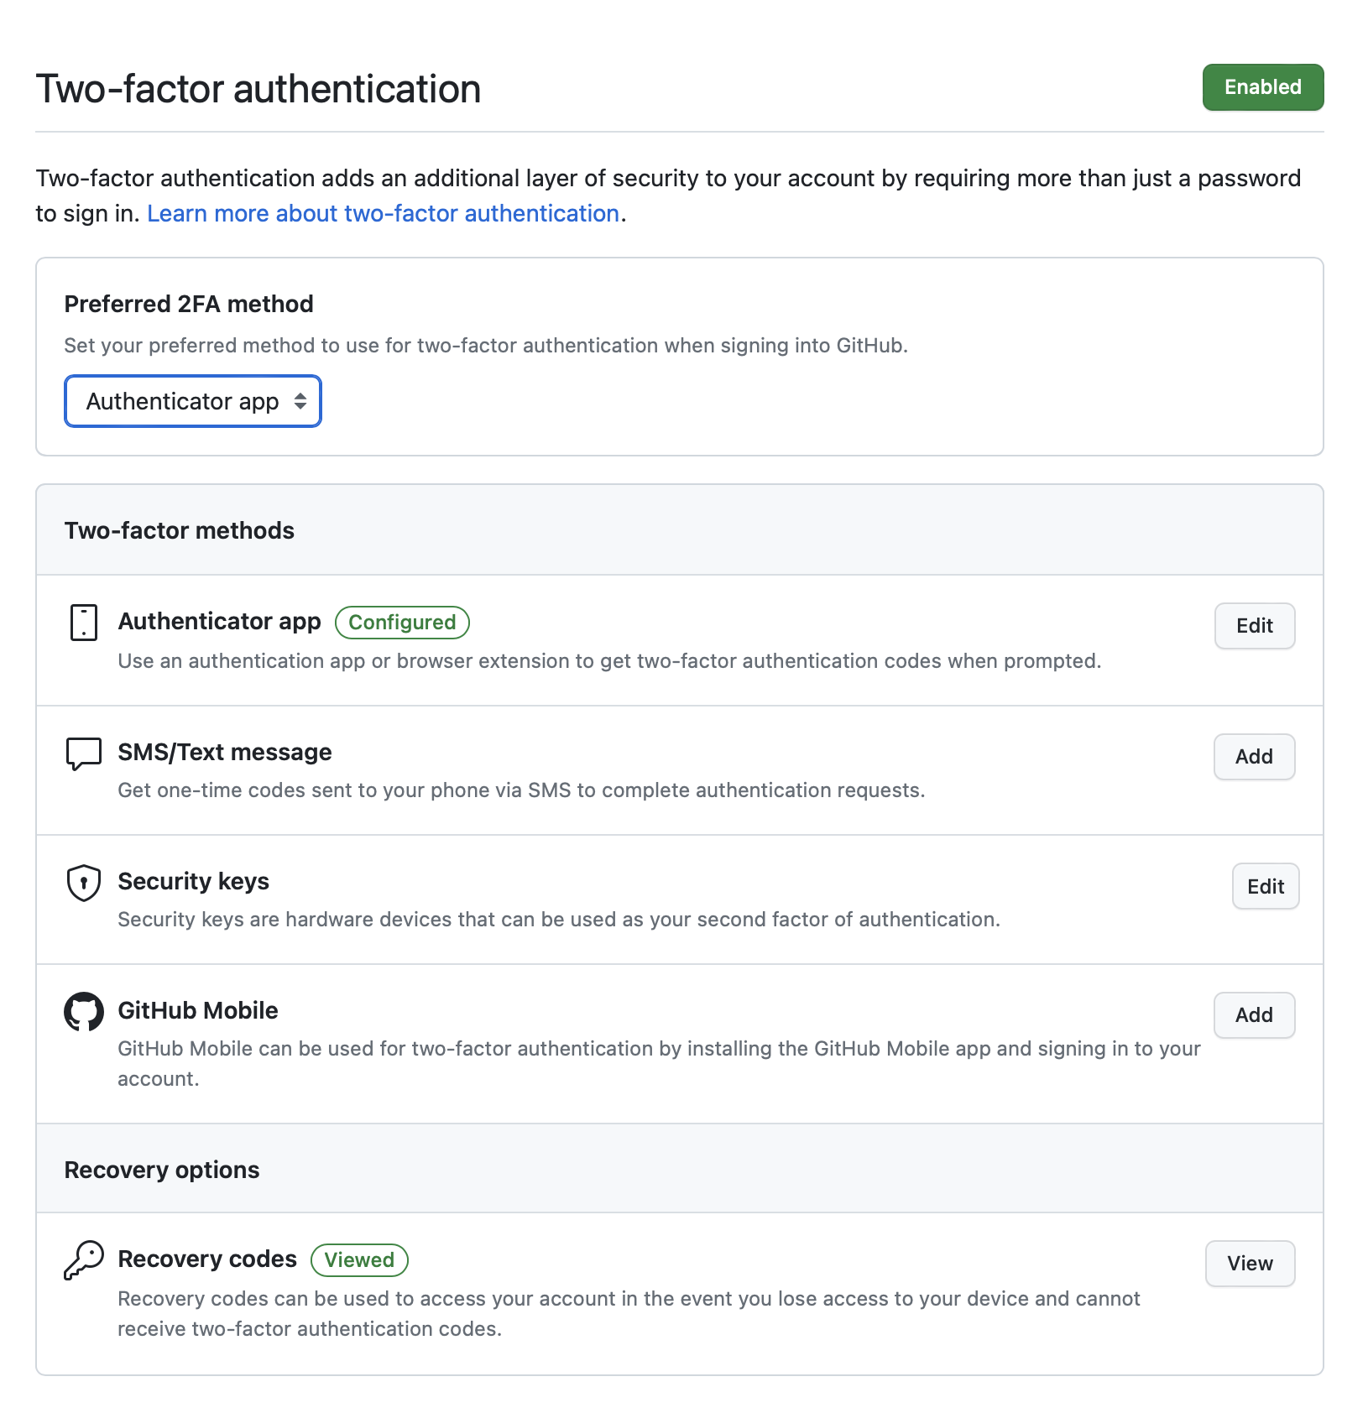View the Recovery codes
Screen dimensions: 1368x1413
(x=1251, y=1264)
